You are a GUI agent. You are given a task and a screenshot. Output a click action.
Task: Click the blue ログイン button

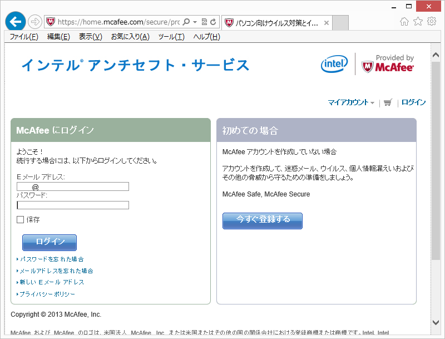click(50, 242)
